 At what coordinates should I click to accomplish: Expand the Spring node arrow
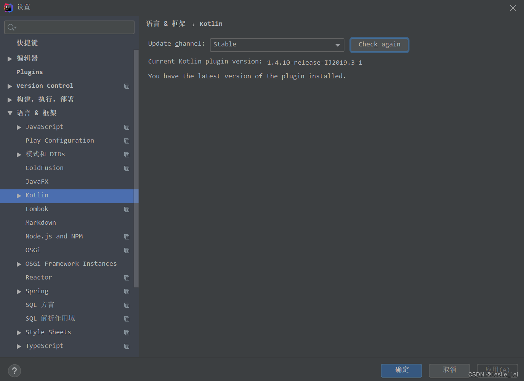coord(19,292)
